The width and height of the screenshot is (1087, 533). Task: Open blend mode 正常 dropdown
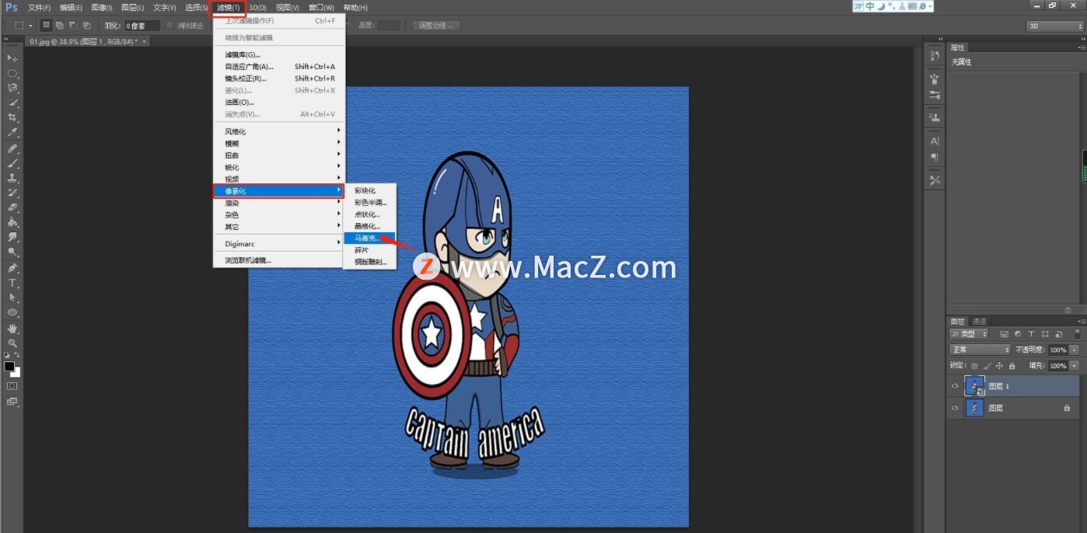[980, 350]
